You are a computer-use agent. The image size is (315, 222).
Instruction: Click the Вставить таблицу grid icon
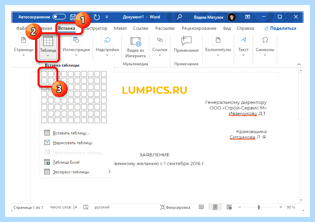coord(47,133)
